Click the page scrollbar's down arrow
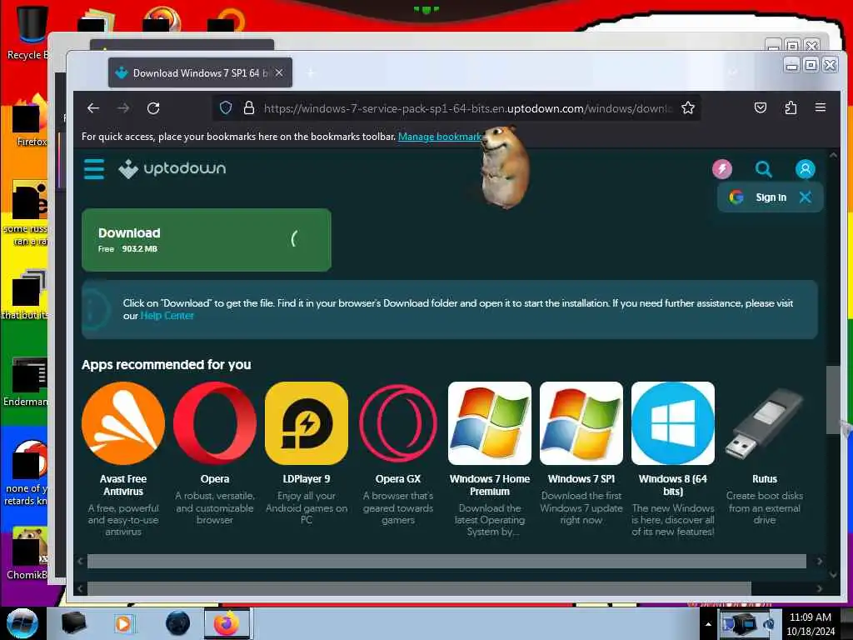Image resolution: width=853 pixels, height=640 pixels. coord(833,575)
